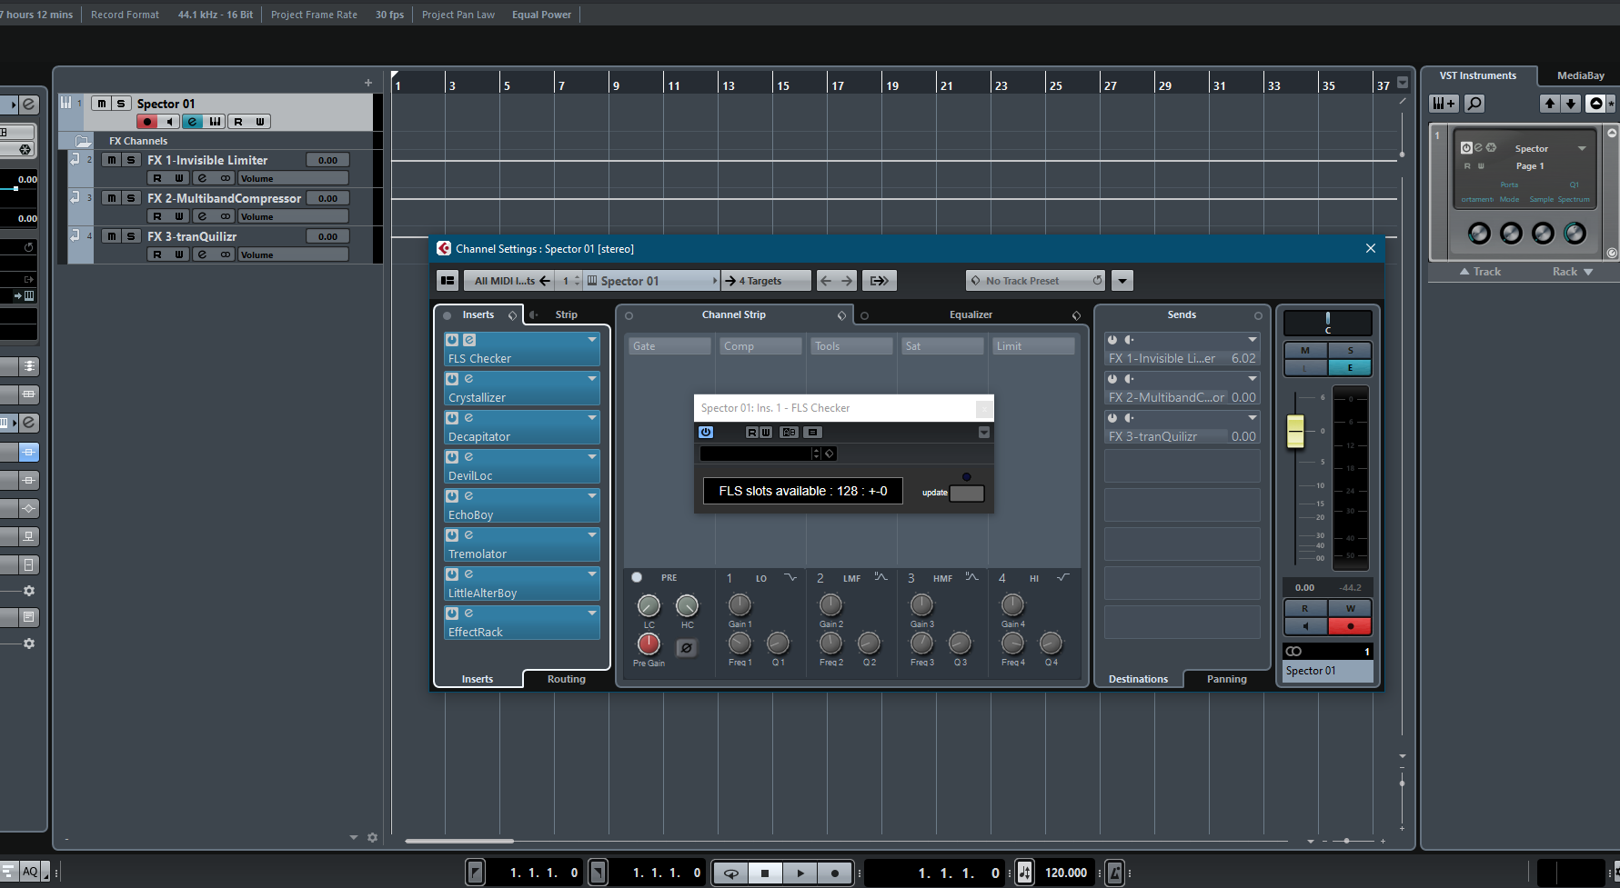Click the up arrow icon in VST Instruments panel
The image size is (1620, 888).
(1550, 104)
